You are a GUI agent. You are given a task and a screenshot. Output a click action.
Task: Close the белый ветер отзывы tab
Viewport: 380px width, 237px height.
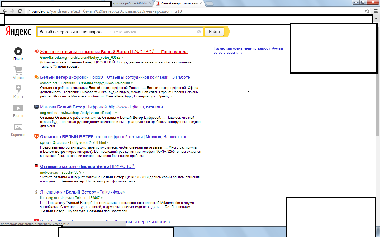coord(201,3)
